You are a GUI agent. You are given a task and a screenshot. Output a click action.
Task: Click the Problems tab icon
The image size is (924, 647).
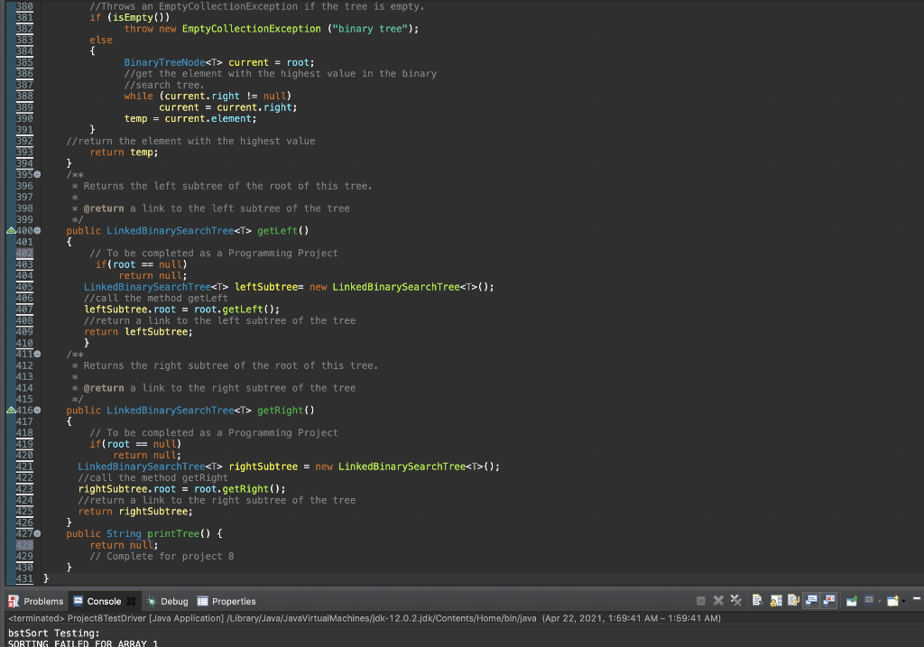point(13,601)
